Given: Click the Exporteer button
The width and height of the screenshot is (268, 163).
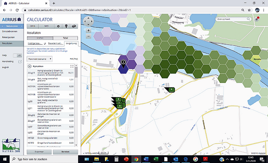Looking at the screenshot, I should (x=39, y=152).
